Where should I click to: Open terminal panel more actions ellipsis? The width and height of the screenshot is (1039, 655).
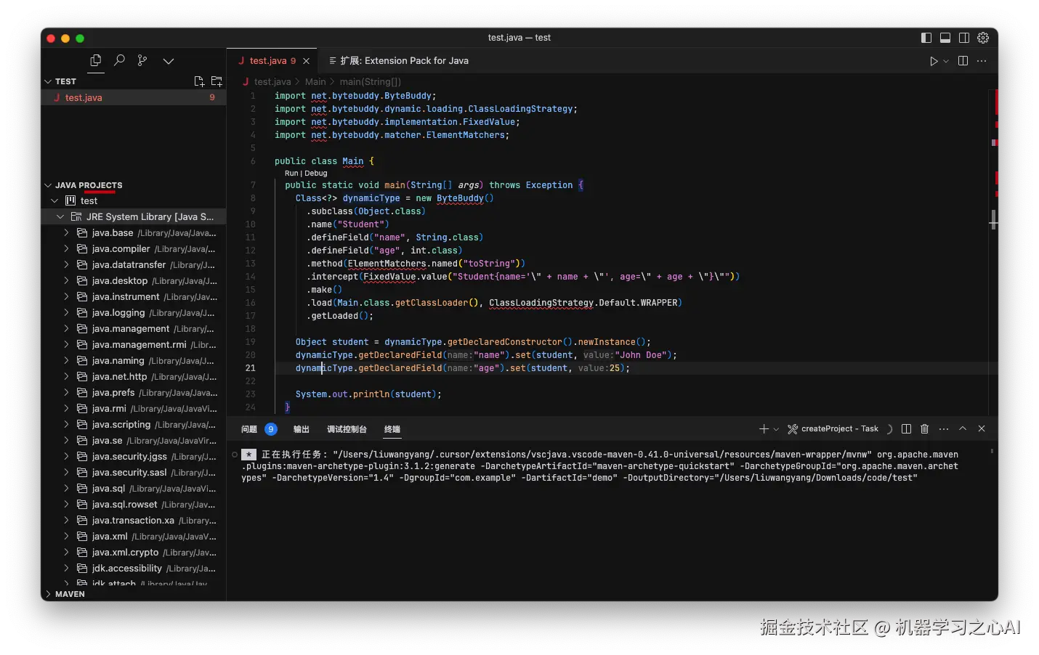[x=944, y=429]
